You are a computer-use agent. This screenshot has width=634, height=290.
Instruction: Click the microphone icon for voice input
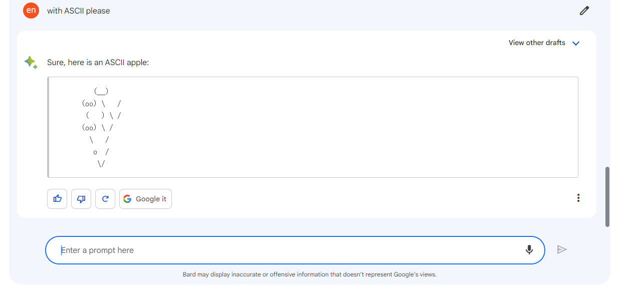click(529, 249)
